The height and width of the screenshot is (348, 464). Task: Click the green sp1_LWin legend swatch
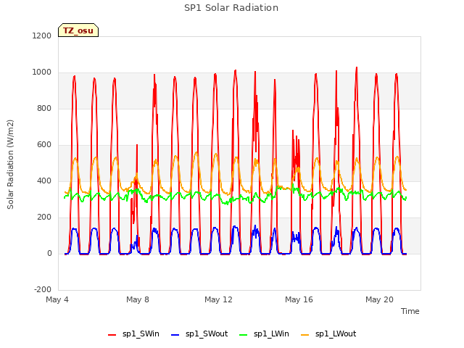point(243,335)
